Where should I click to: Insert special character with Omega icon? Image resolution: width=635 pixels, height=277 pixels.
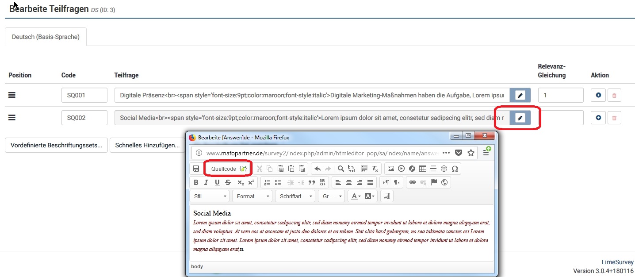point(455,169)
